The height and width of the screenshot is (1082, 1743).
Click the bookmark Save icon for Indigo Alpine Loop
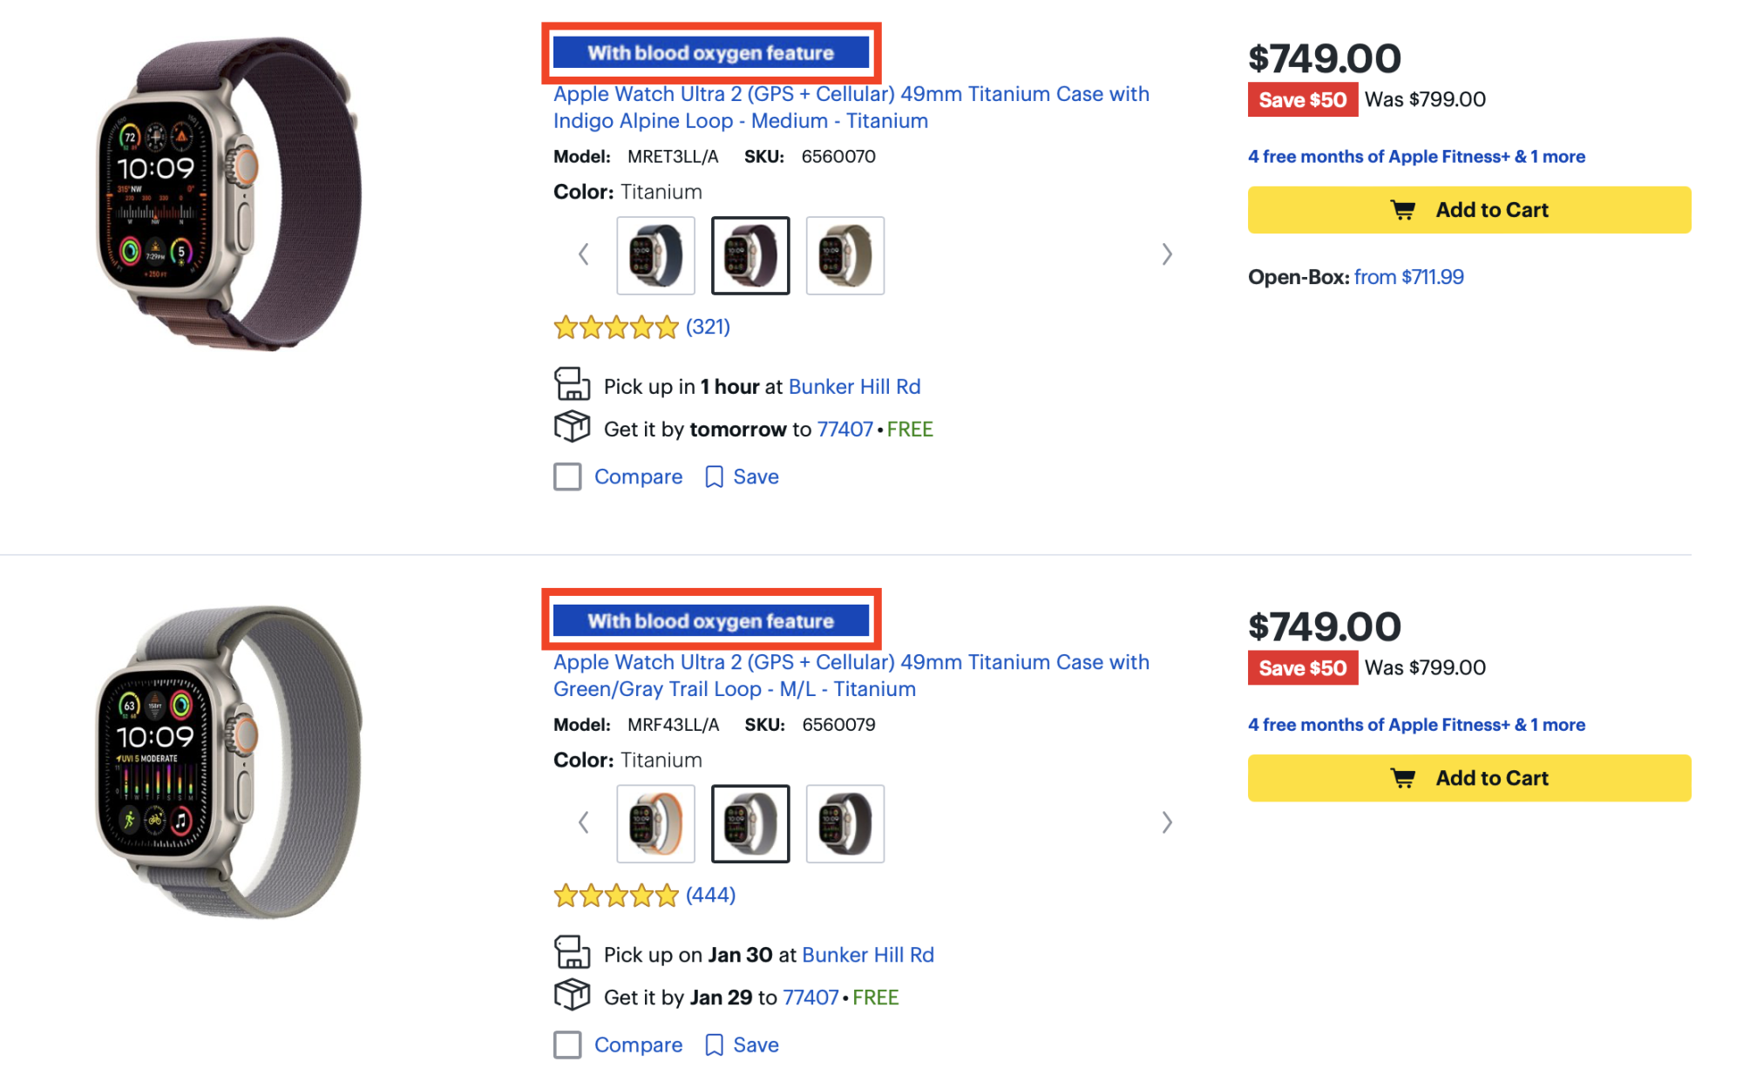pyautogui.click(x=714, y=477)
